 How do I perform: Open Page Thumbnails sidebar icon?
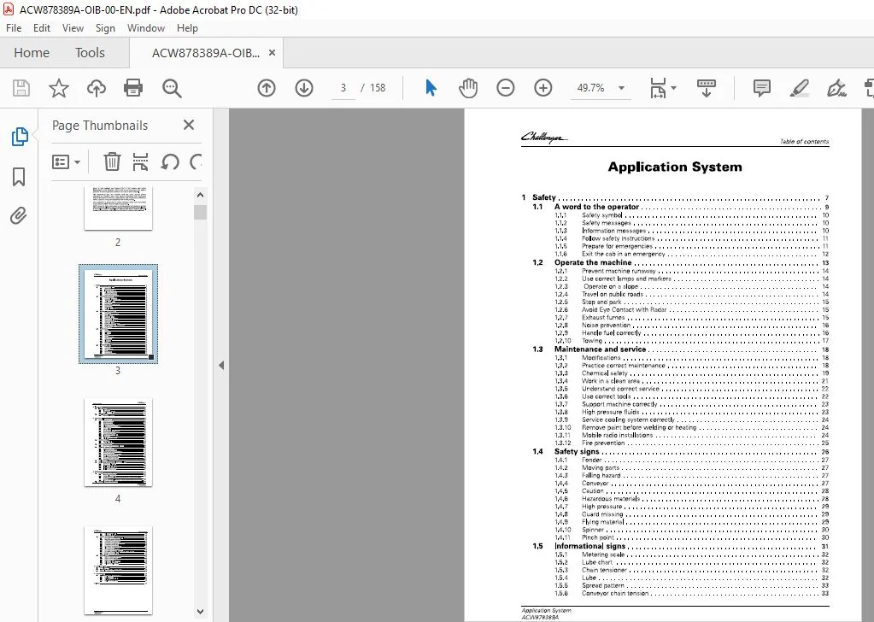tap(20, 137)
